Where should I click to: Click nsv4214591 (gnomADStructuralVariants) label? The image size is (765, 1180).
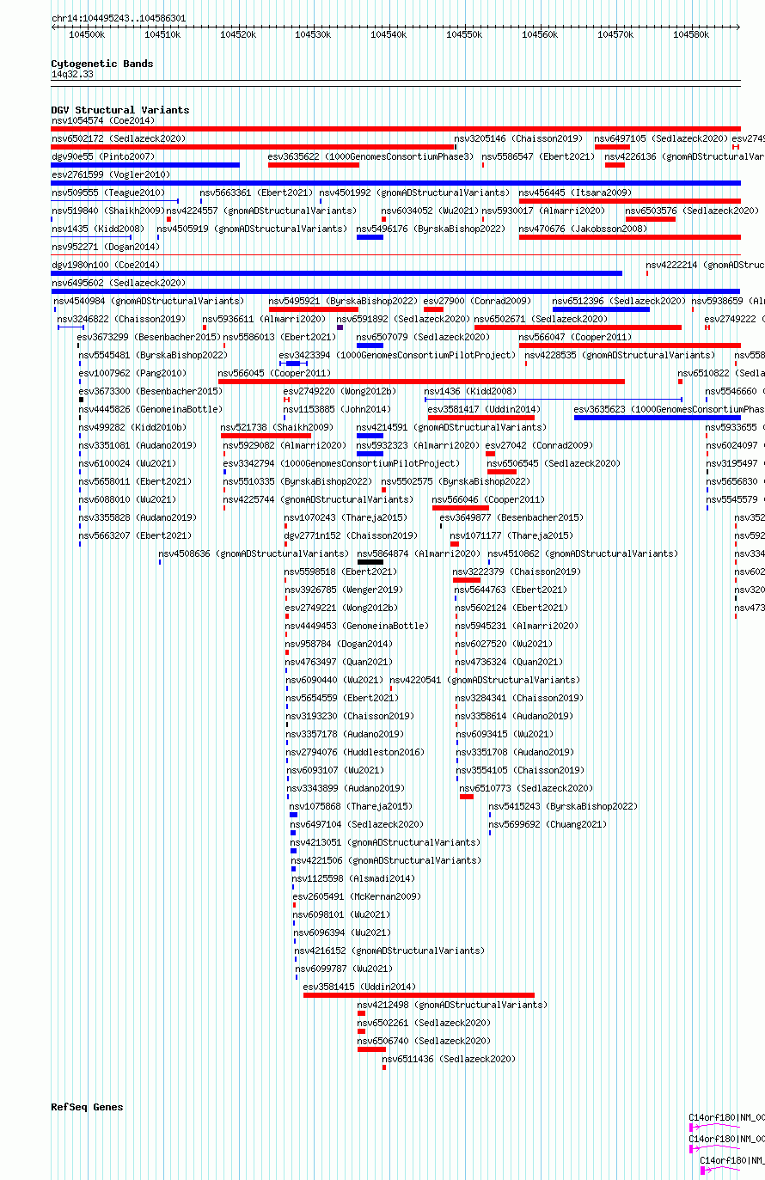pos(451,427)
